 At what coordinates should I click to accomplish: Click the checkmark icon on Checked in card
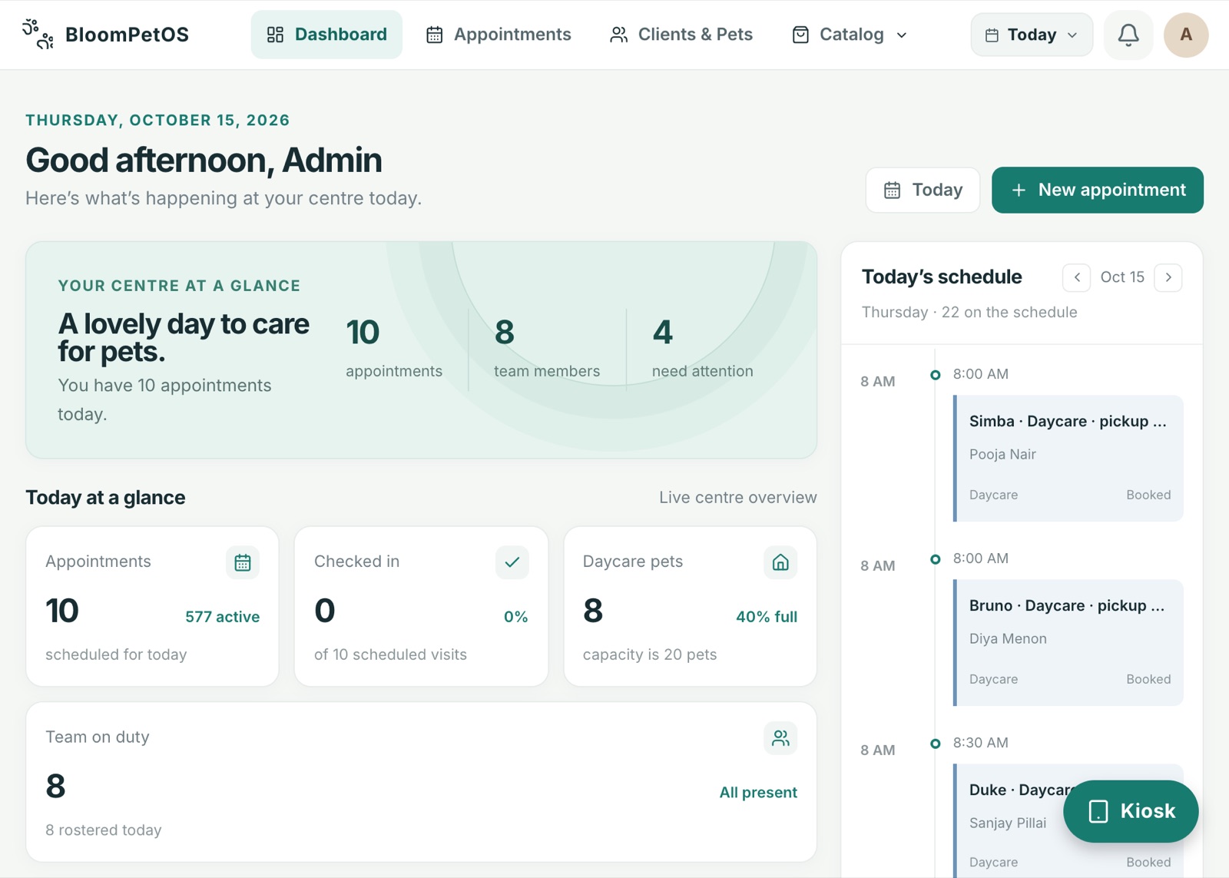click(512, 562)
